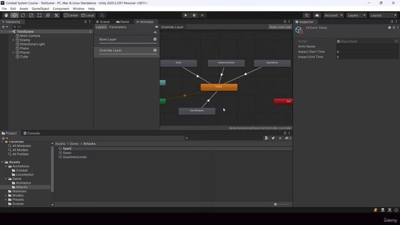Open the Edit menu
Screen dimensions: 400x225
click(x=13, y=9)
